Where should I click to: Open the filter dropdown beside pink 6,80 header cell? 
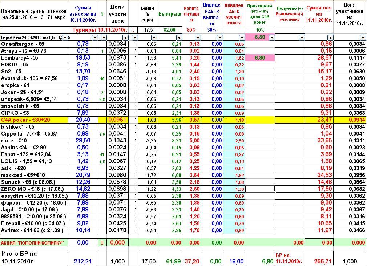click(x=272, y=37)
